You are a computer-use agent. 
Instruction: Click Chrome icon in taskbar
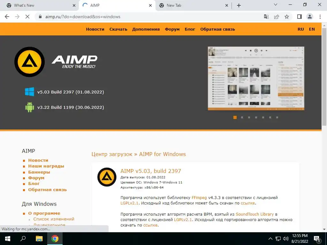click(55, 239)
